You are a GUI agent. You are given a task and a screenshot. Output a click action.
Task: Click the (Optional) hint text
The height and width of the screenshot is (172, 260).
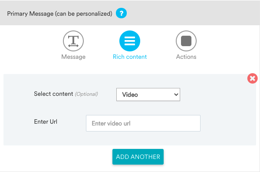86,94
